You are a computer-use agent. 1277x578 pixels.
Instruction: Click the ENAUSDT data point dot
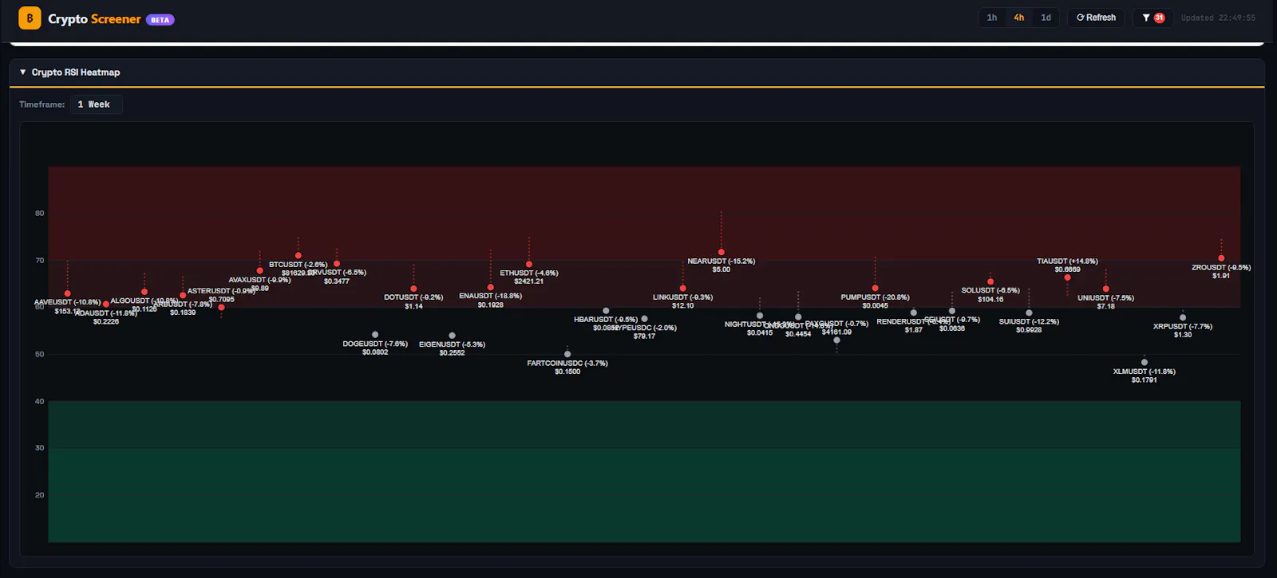490,287
